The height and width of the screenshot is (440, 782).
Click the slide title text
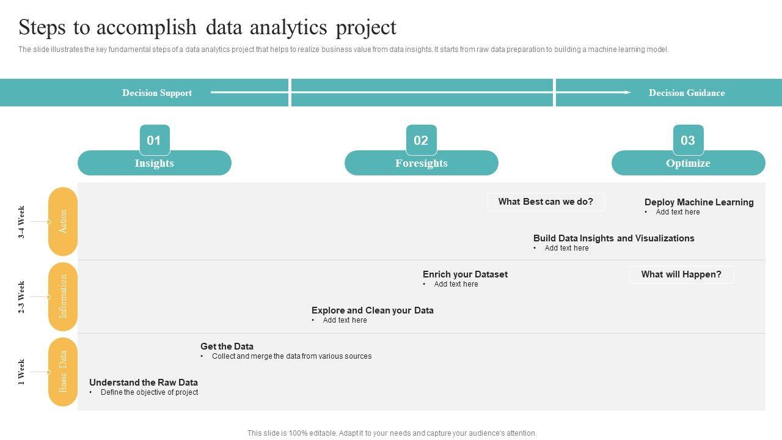coord(207,28)
